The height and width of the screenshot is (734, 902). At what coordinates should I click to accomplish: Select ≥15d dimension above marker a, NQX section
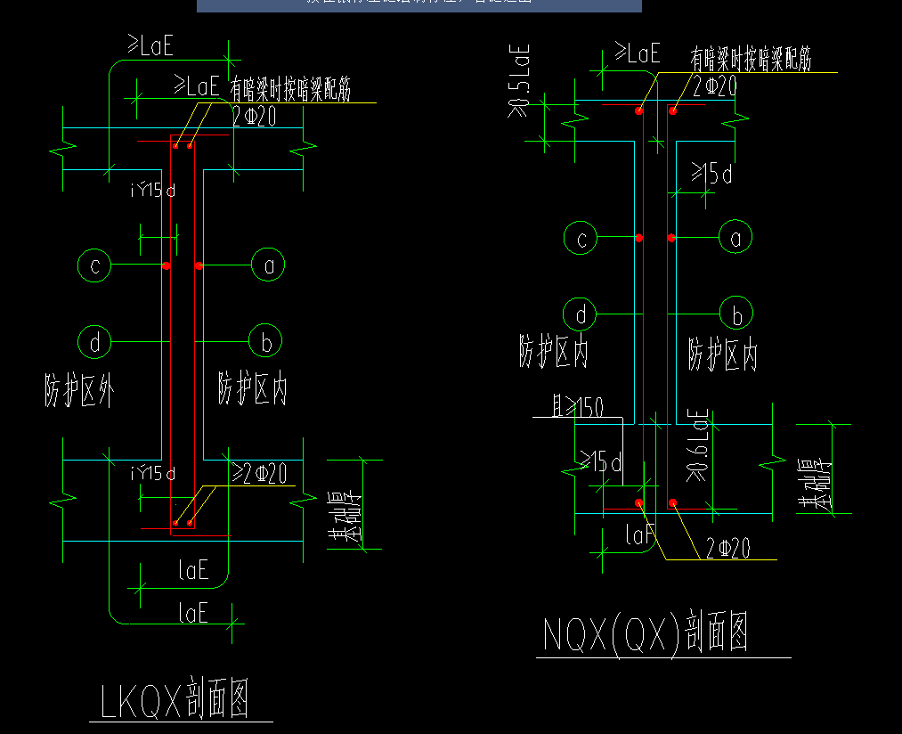pos(711,174)
